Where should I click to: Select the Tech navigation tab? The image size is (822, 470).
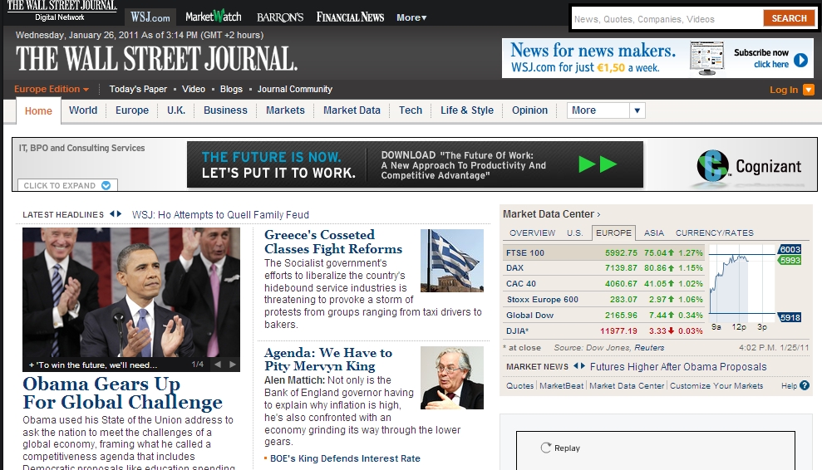411,110
